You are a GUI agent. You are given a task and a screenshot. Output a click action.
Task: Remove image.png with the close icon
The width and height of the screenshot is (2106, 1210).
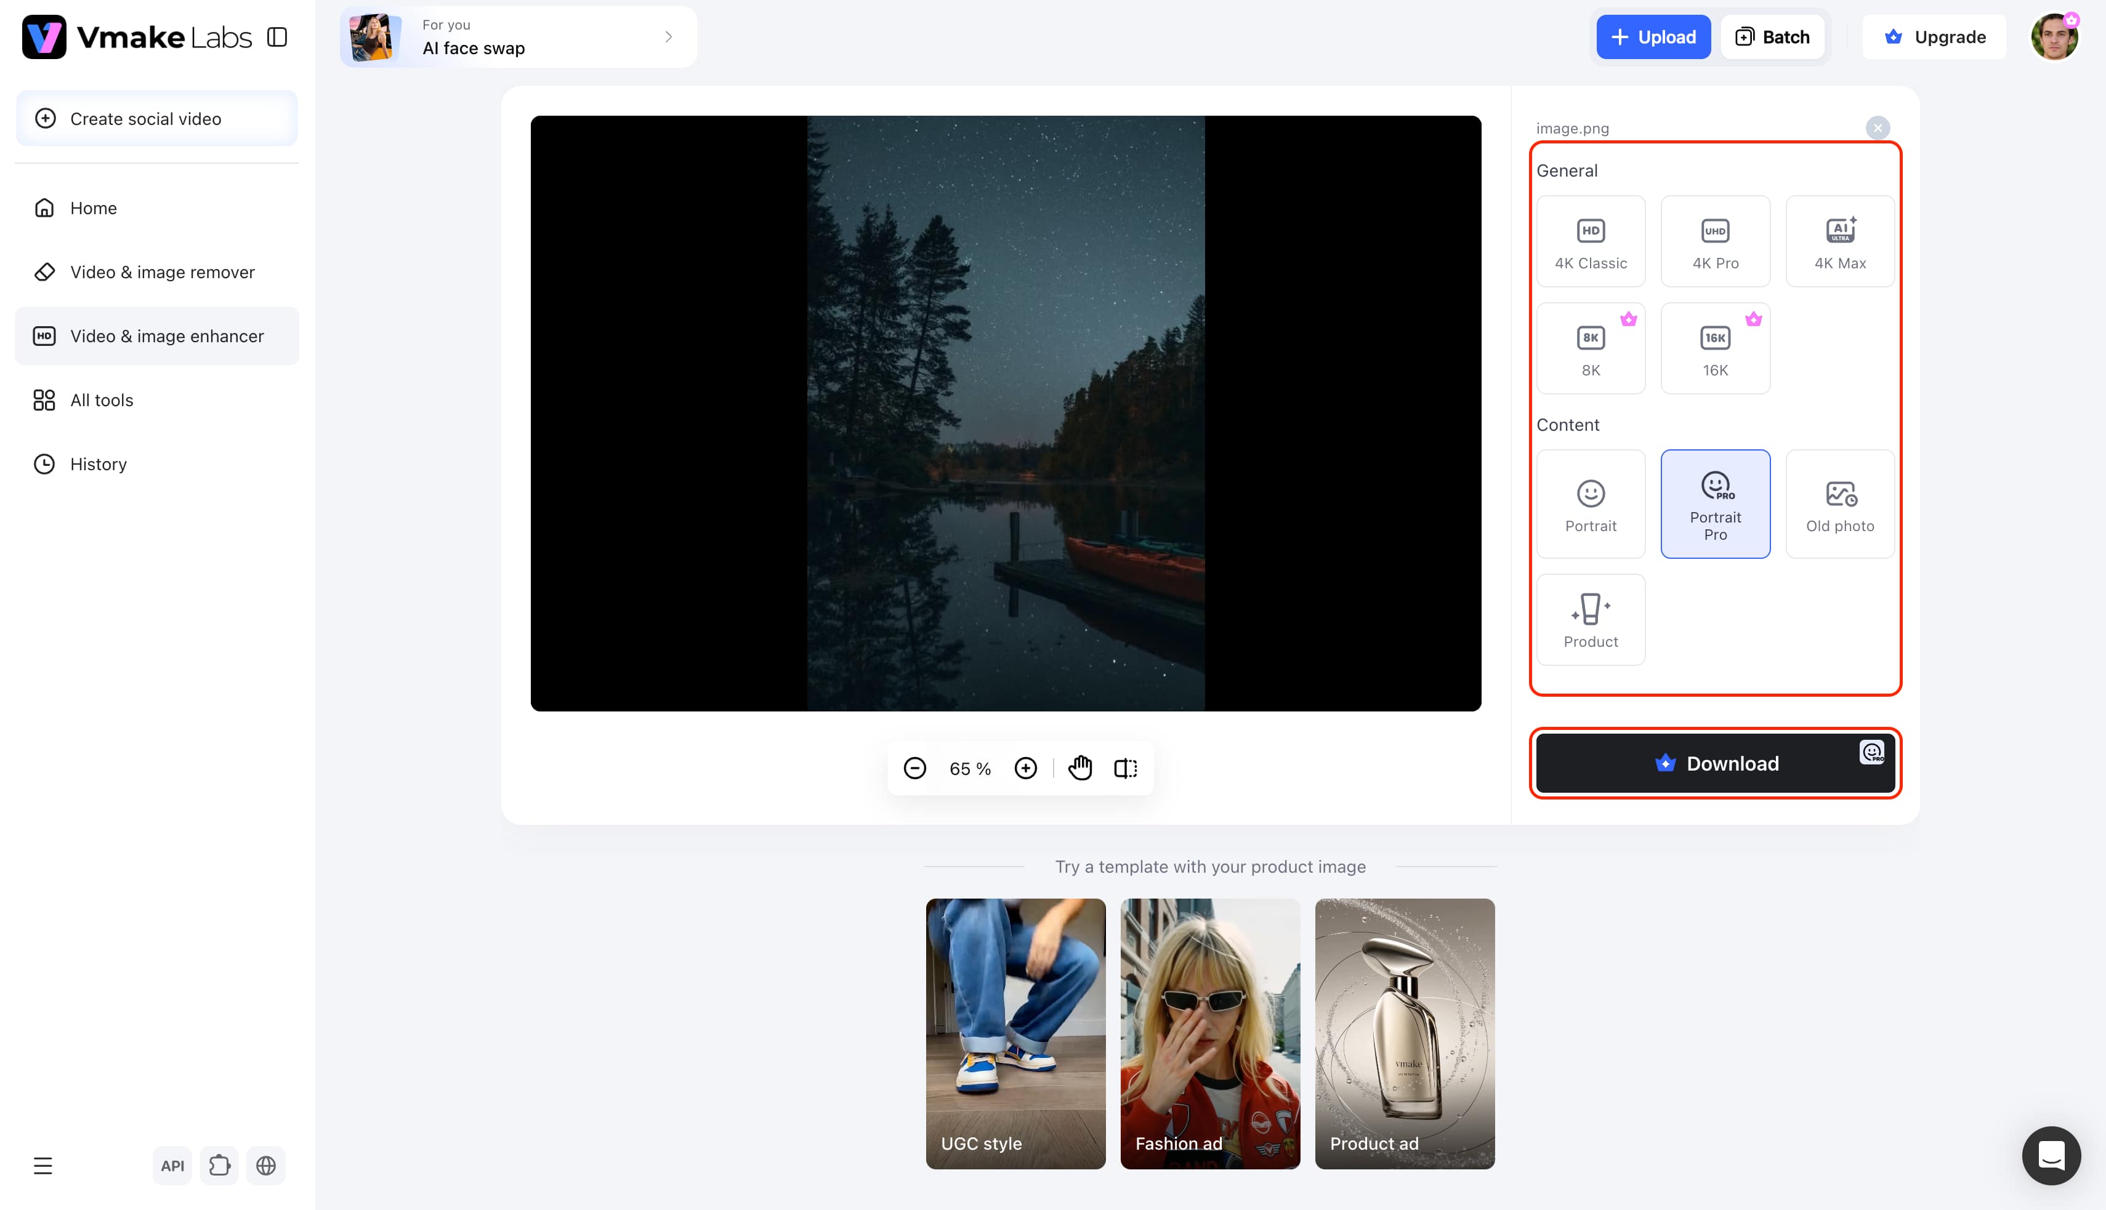coord(1878,128)
